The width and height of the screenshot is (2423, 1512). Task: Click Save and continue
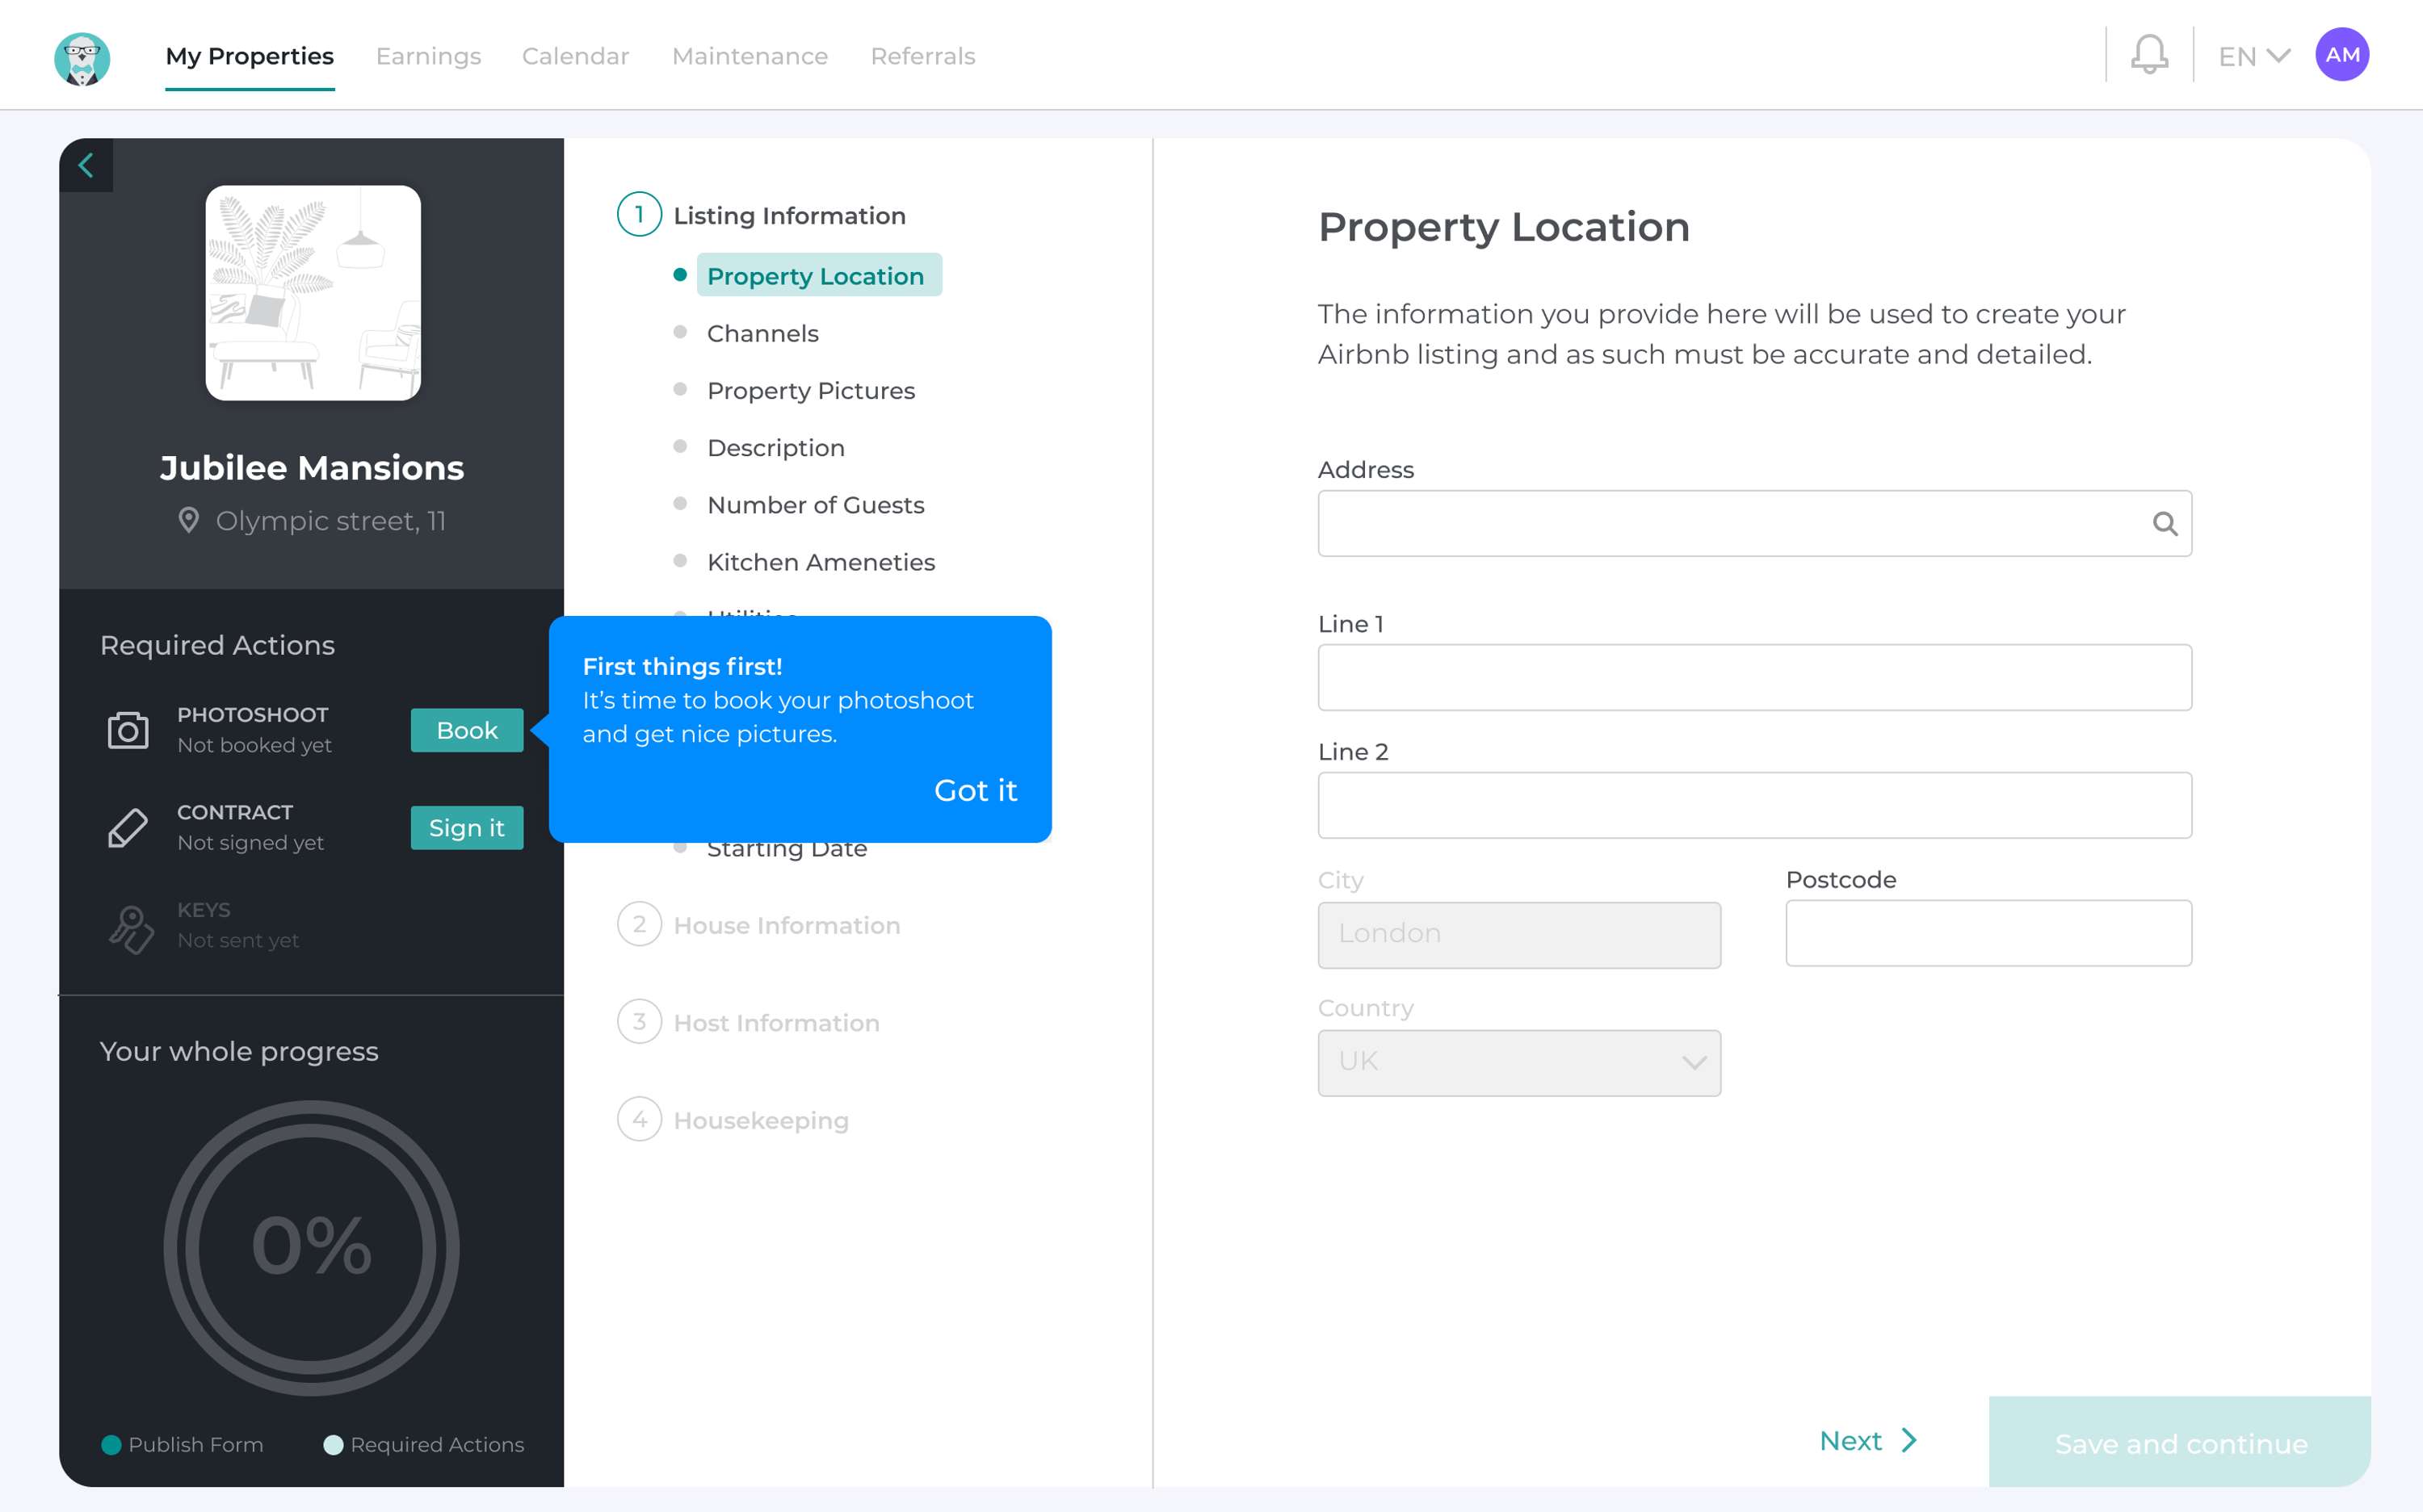2180,1442
